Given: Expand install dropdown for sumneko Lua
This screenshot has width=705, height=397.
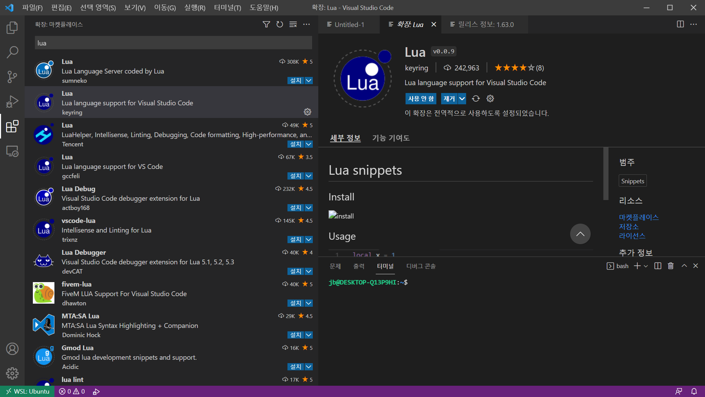Looking at the screenshot, I should click(x=309, y=80).
